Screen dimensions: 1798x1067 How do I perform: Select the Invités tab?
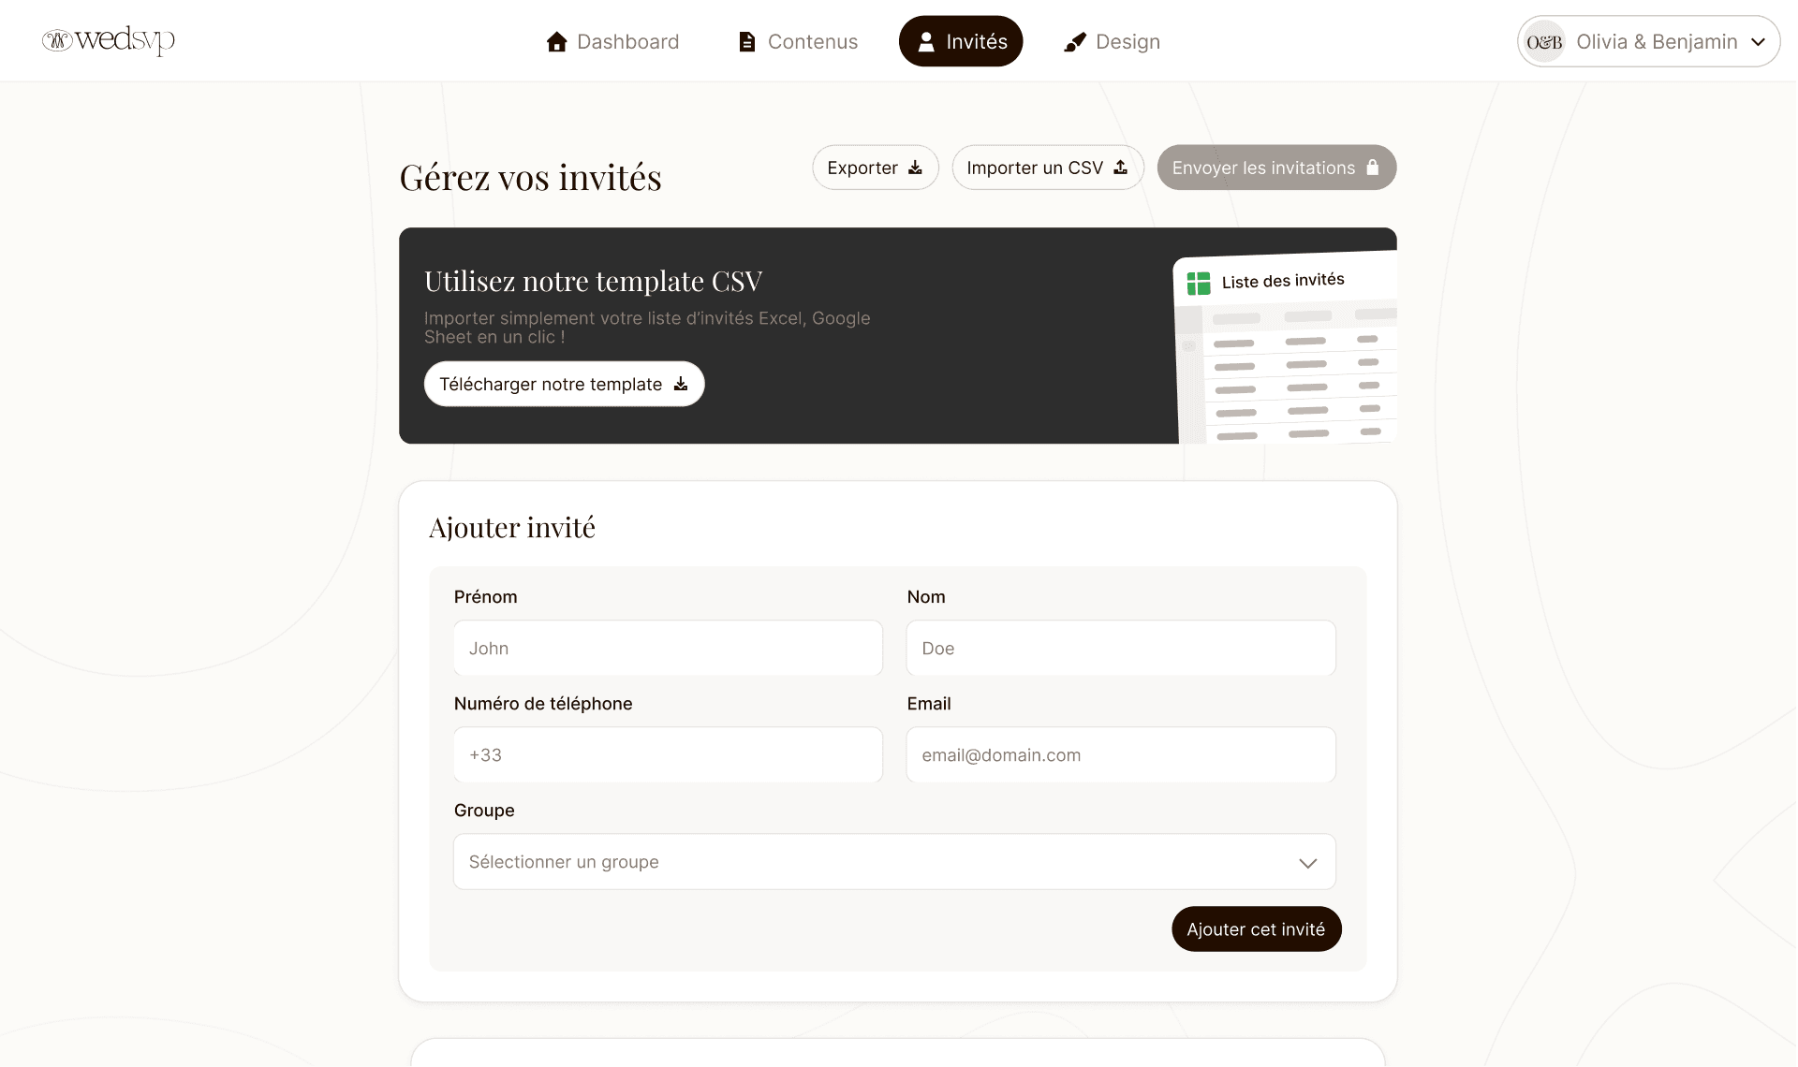click(x=961, y=41)
